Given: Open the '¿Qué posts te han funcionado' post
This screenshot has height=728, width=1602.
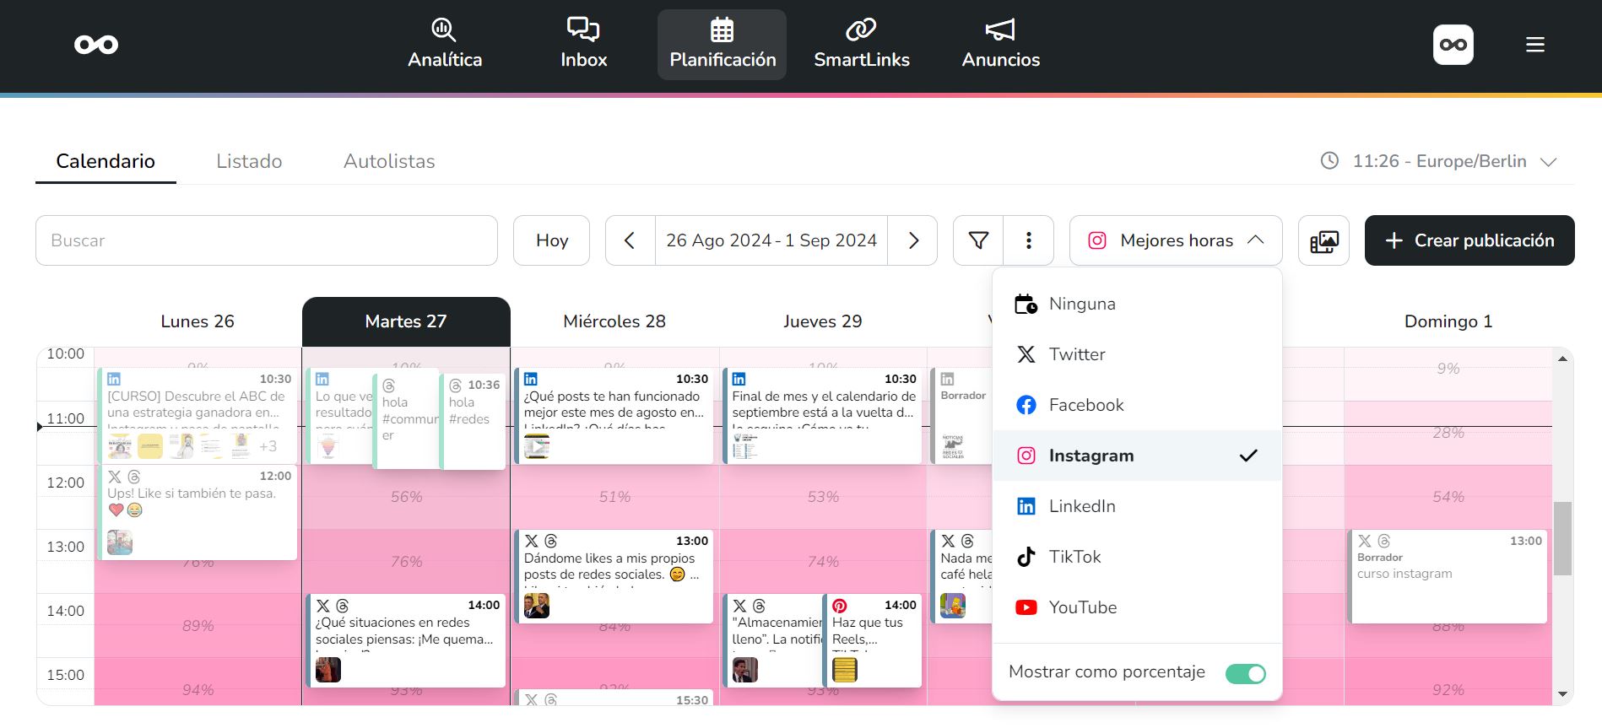Looking at the screenshot, I should (614, 415).
